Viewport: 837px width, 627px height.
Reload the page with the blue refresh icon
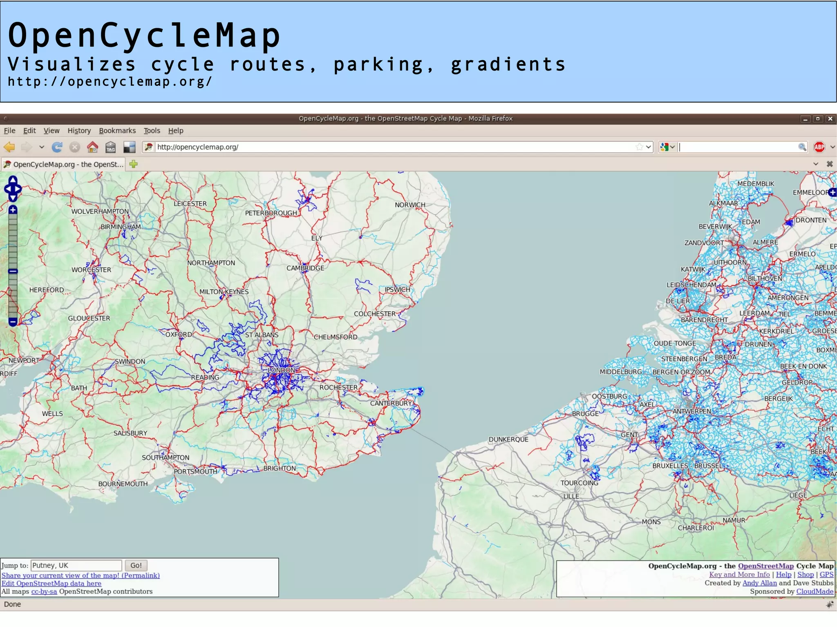pyautogui.click(x=57, y=147)
